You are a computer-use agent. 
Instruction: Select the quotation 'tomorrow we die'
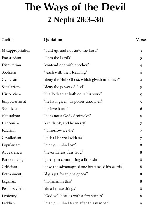point(59,130)
